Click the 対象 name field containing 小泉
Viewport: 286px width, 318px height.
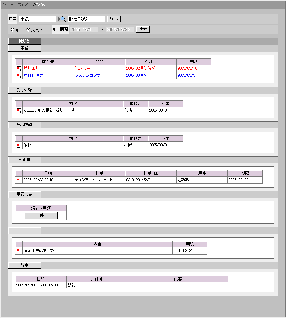point(37,19)
